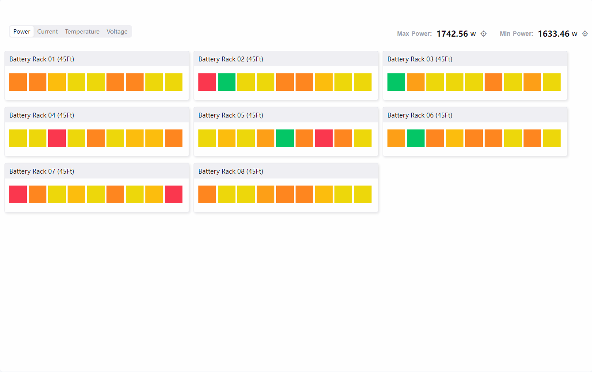
Task: Click the Max Power value 1742.56
Action: (x=452, y=34)
